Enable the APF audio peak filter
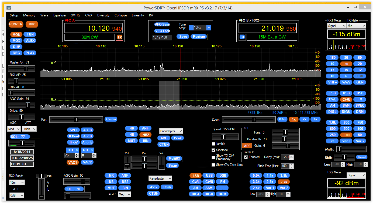The image size is (373, 203). tap(247, 145)
